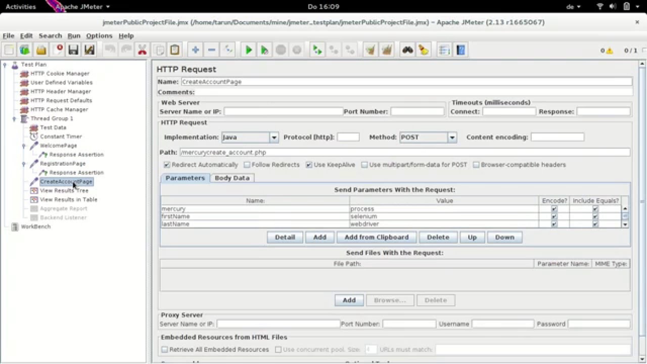Click the blue Help toolbar icon

tap(460, 50)
